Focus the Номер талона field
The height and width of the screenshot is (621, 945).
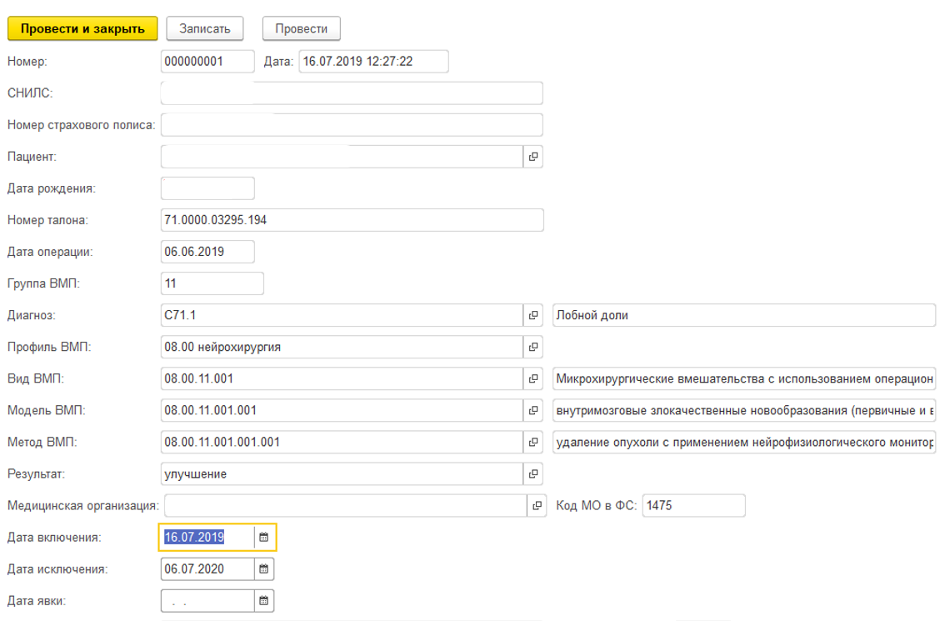click(x=351, y=220)
